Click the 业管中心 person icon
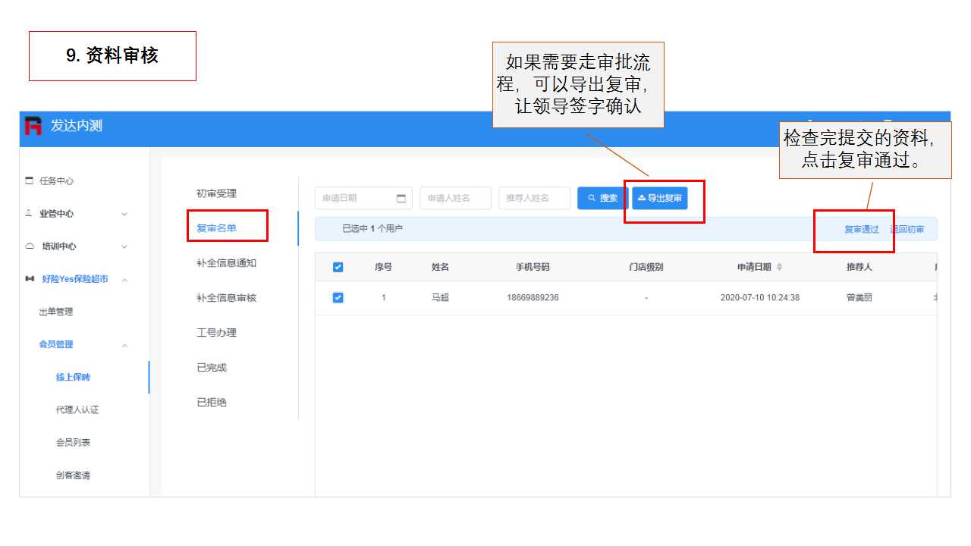This screenshot has width=971, height=546. 30,214
